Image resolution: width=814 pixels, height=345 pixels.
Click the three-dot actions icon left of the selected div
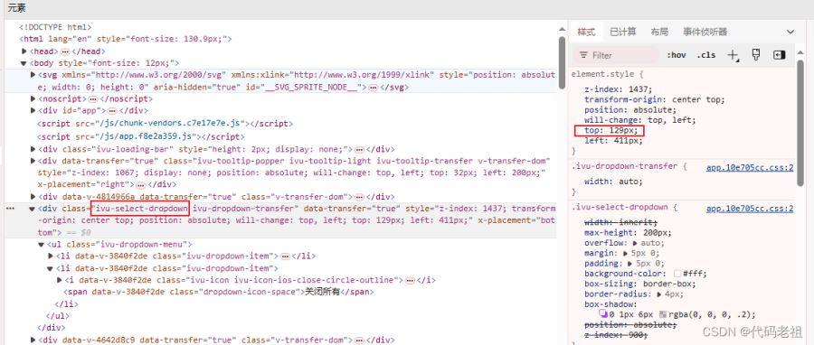[x=10, y=209]
